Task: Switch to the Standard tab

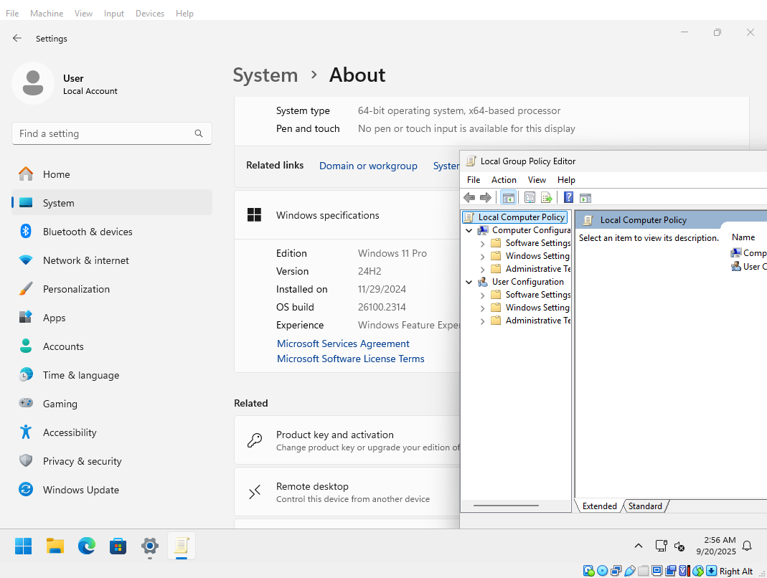Action: pos(645,506)
